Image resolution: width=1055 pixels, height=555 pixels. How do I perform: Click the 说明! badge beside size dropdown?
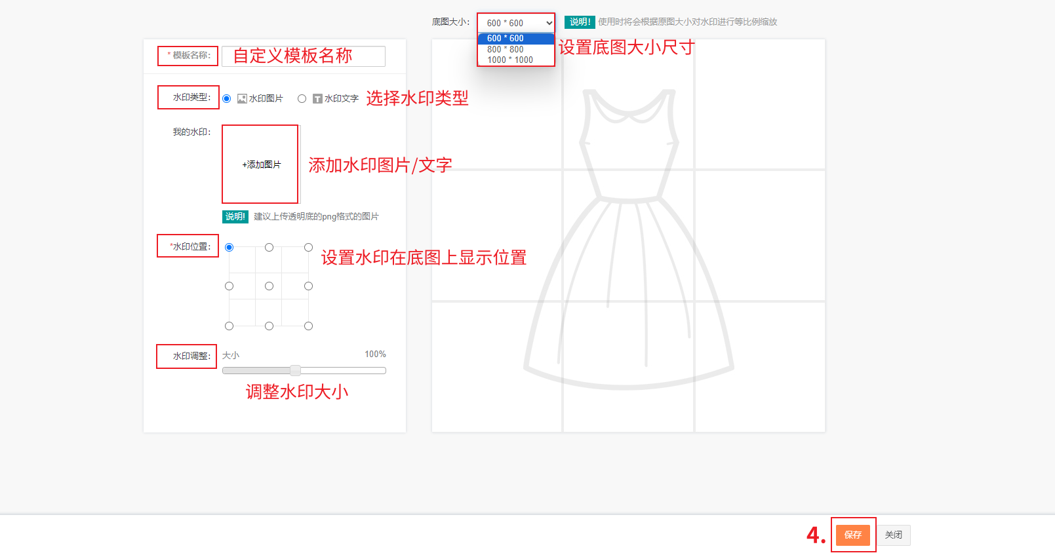[580, 22]
